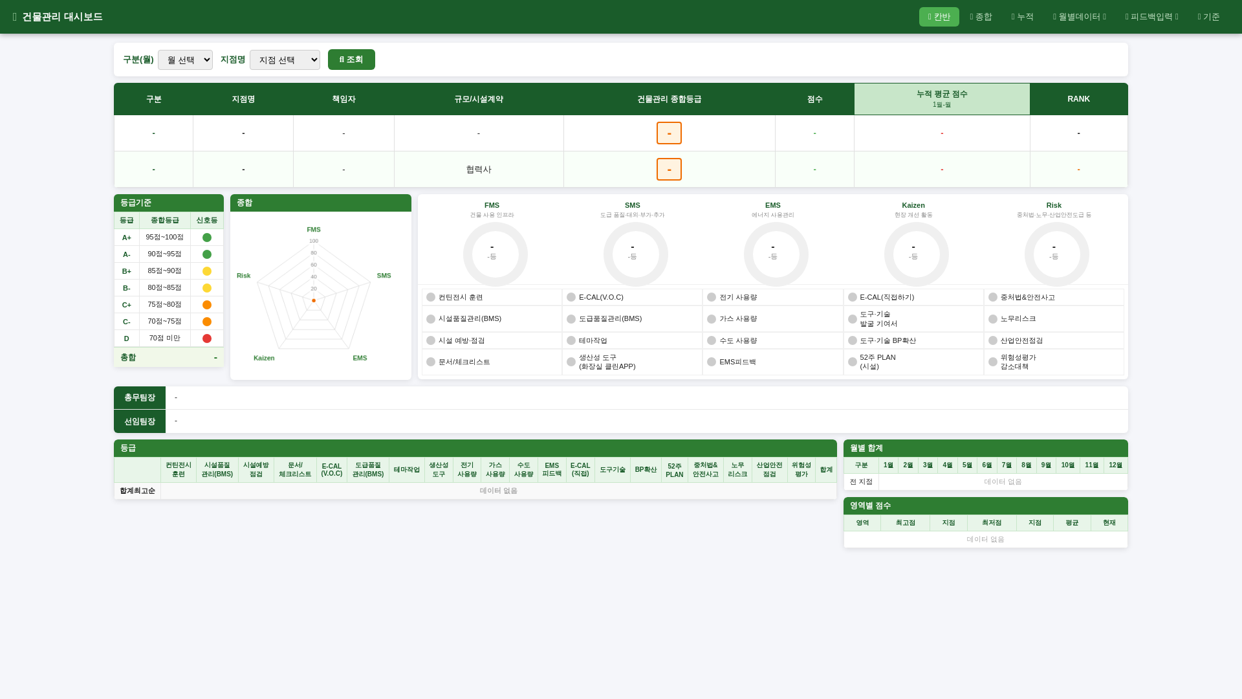
Task: Open the 누적 nav item
Action: (1023, 17)
